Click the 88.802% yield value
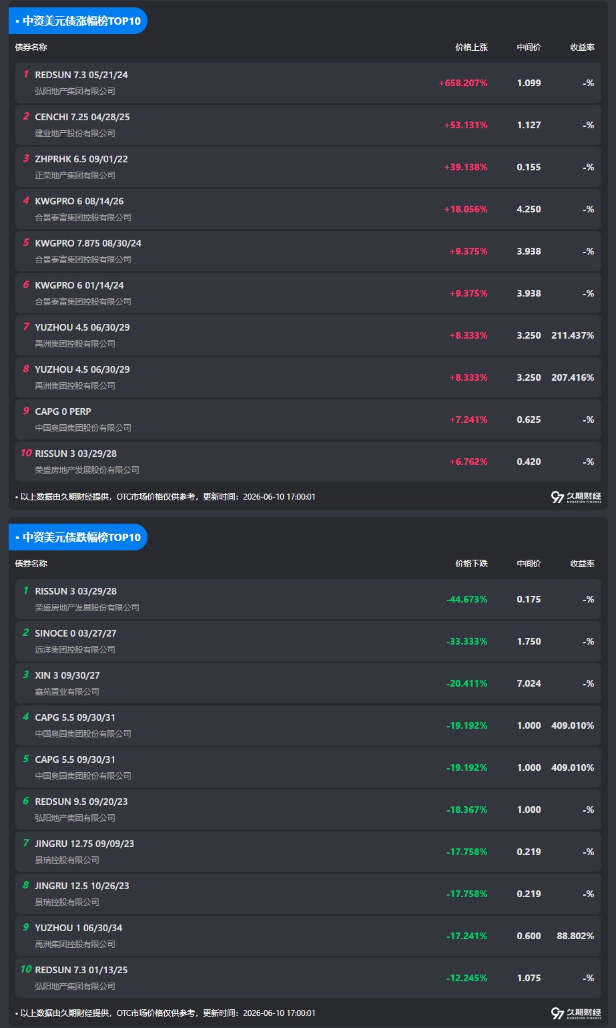This screenshot has width=616, height=1028. [x=575, y=936]
